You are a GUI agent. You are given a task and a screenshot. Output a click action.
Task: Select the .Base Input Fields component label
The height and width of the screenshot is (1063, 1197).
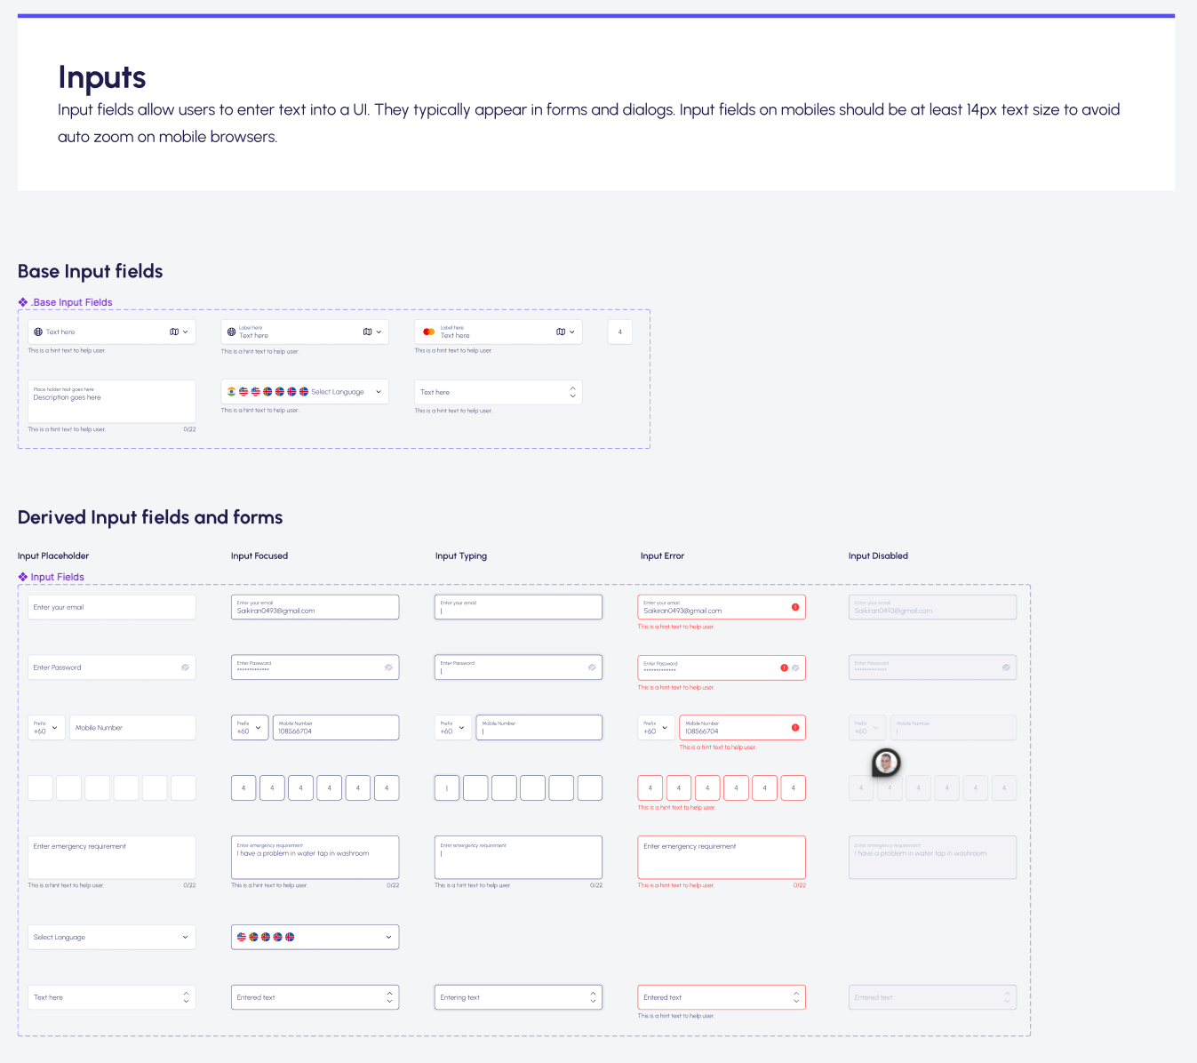(72, 302)
